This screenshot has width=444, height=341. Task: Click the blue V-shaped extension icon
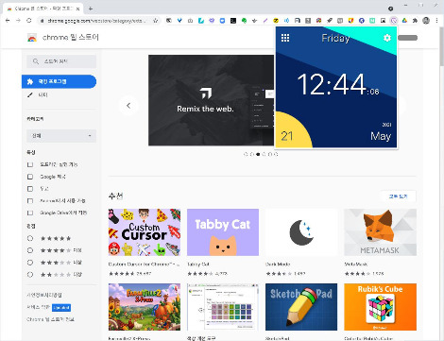click(179, 21)
